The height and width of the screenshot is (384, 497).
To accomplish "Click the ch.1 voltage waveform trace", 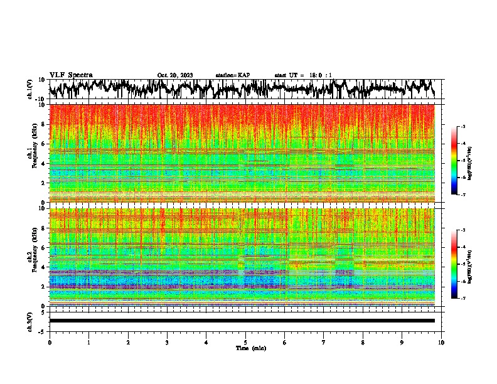I will tap(242, 89).
